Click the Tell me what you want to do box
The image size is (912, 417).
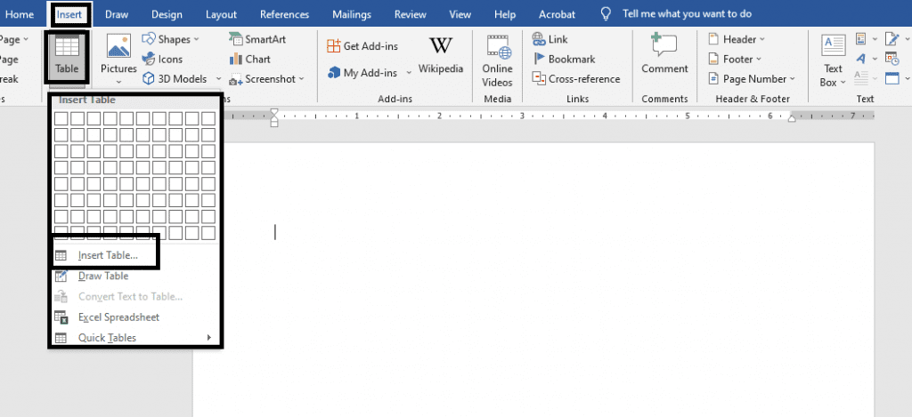pos(686,14)
